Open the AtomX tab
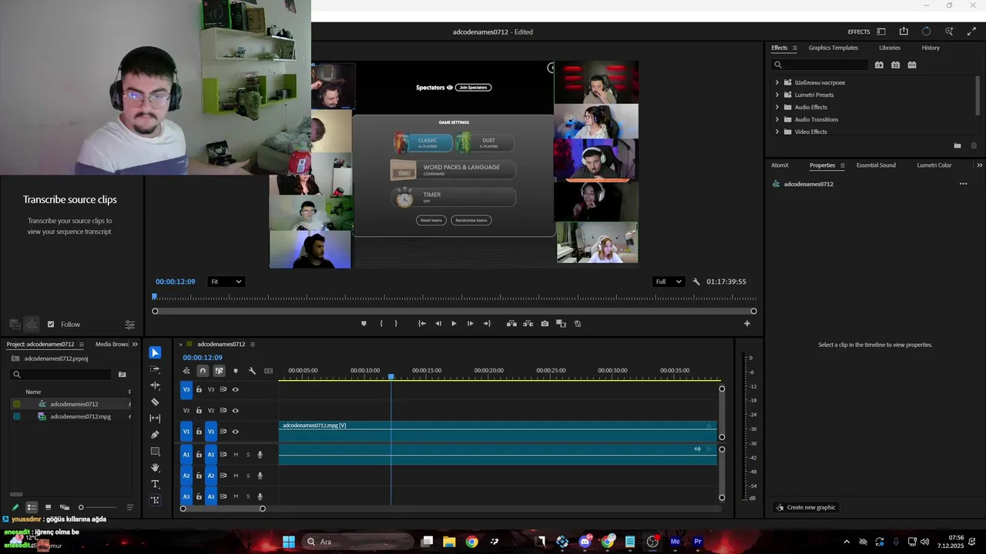The height and width of the screenshot is (554, 986). coord(780,165)
